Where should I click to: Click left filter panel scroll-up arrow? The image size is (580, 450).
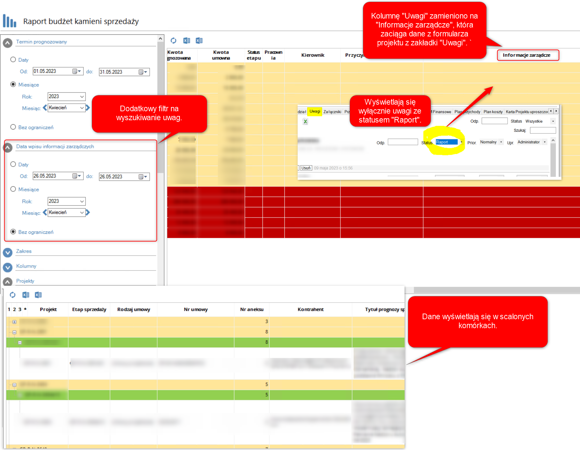click(x=161, y=38)
